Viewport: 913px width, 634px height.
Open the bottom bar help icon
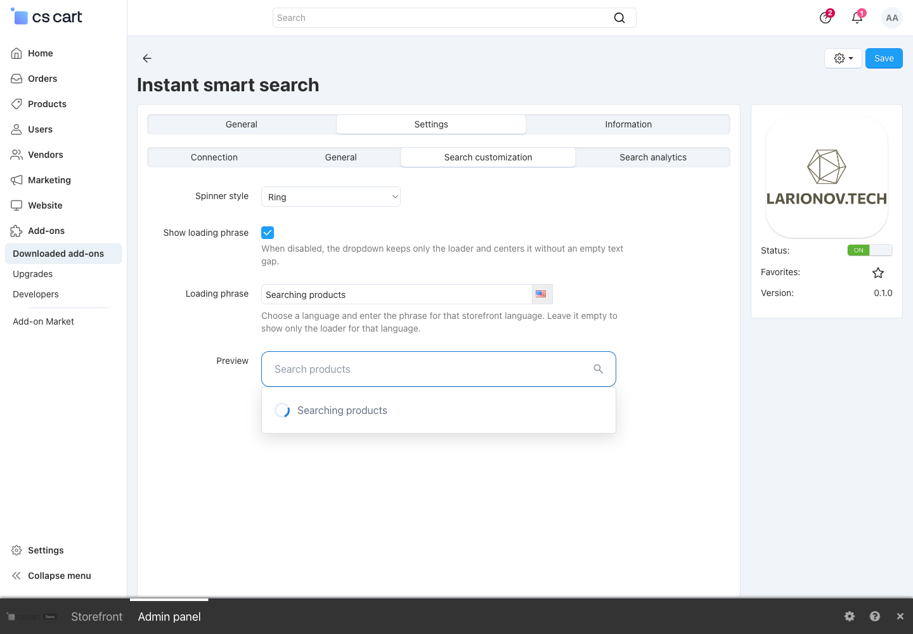(875, 616)
